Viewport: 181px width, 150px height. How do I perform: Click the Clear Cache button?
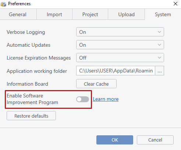[x=96, y=84]
